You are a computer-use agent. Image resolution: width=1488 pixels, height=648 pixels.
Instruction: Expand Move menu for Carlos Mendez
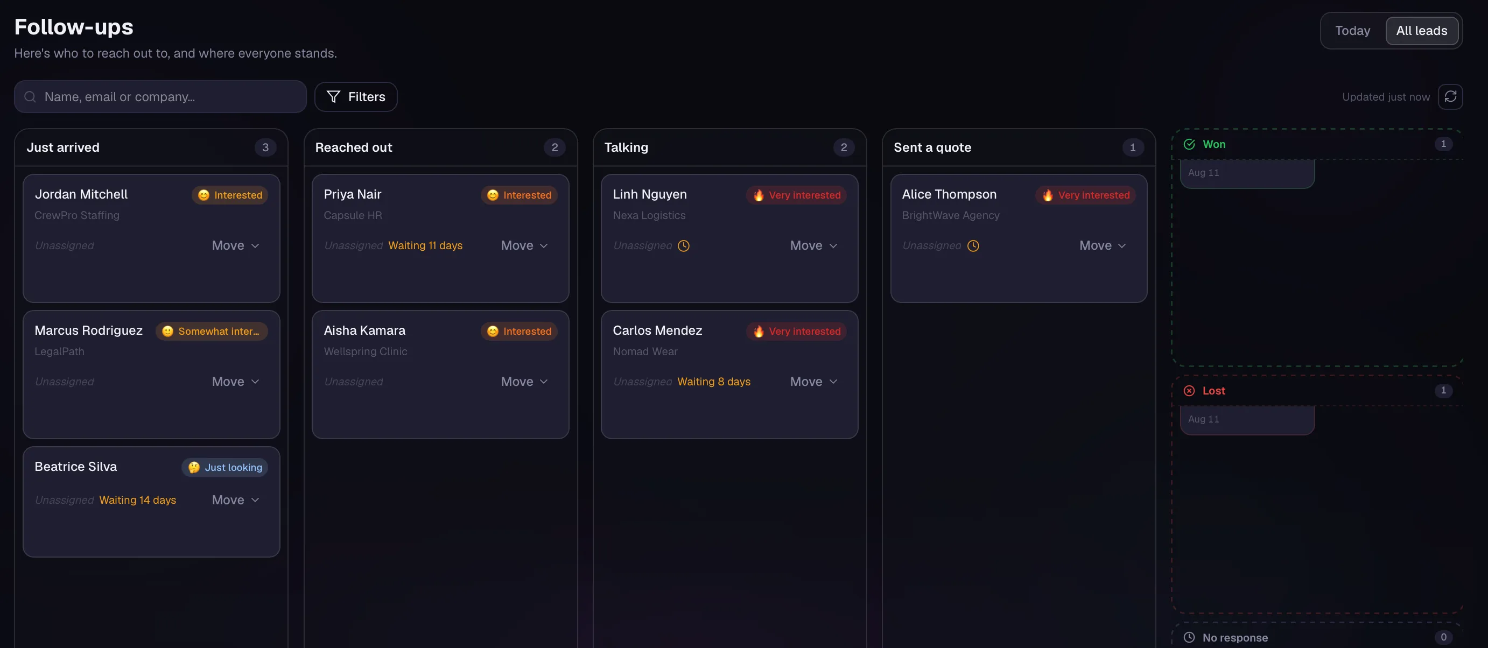[x=814, y=381]
